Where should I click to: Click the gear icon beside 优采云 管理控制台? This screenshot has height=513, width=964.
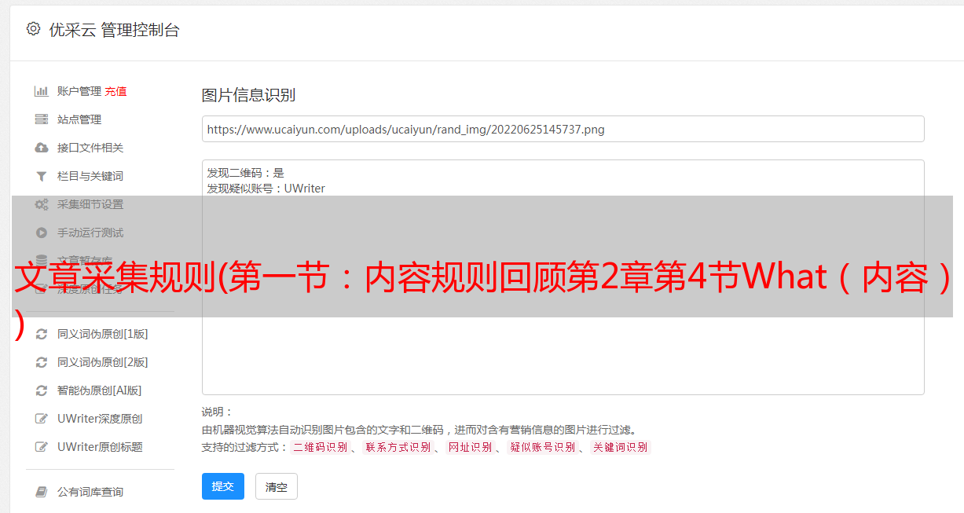click(33, 29)
